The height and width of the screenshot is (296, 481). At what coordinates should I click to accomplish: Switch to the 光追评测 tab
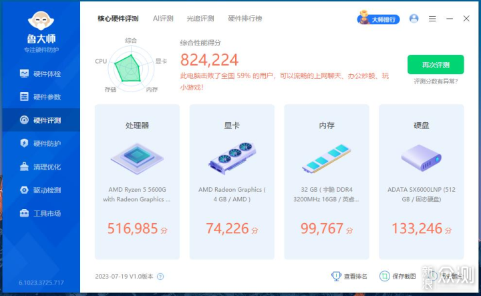200,19
